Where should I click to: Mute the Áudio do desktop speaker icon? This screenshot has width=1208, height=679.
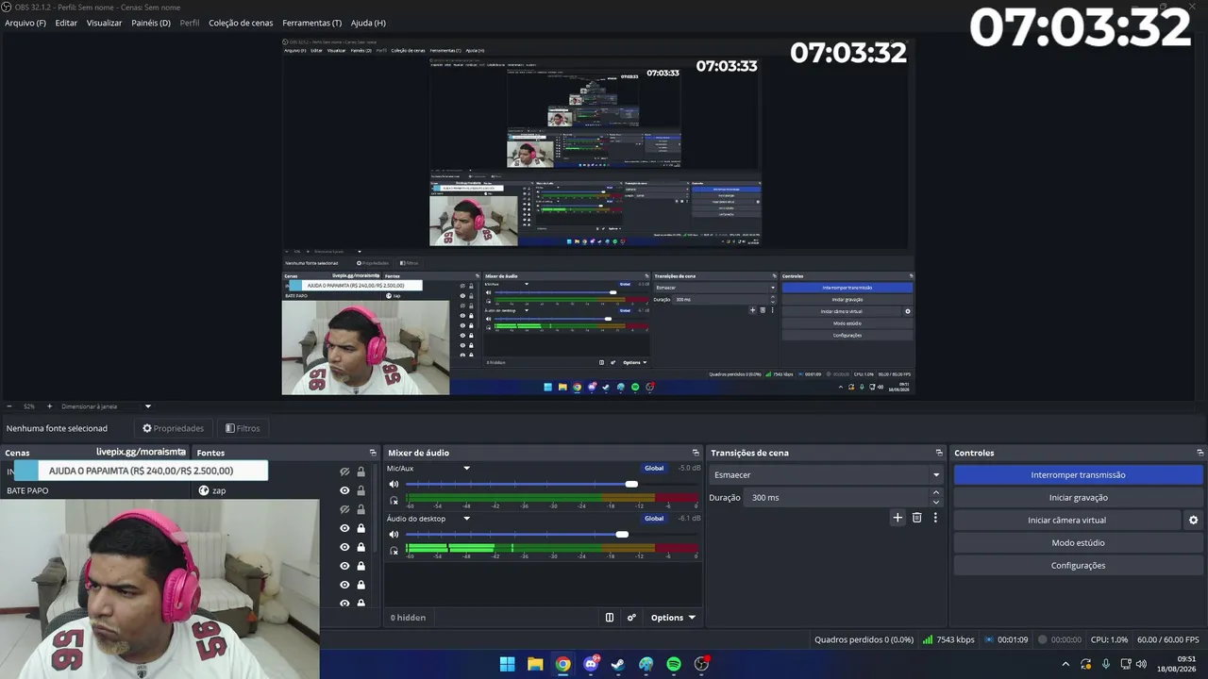[394, 535]
